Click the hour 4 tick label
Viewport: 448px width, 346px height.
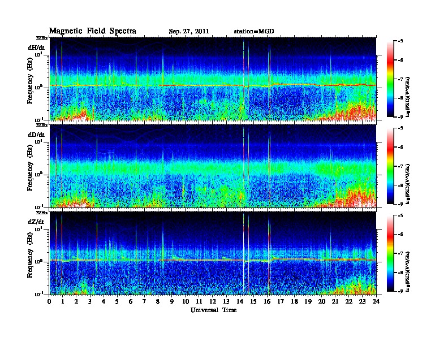104,302
